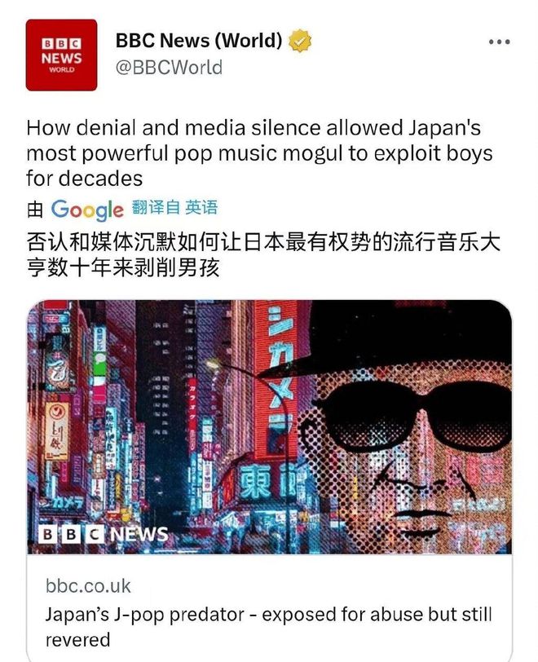Click the English tweet text about denial
538x662 pixels.
pyautogui.click(x=259, y=152)
